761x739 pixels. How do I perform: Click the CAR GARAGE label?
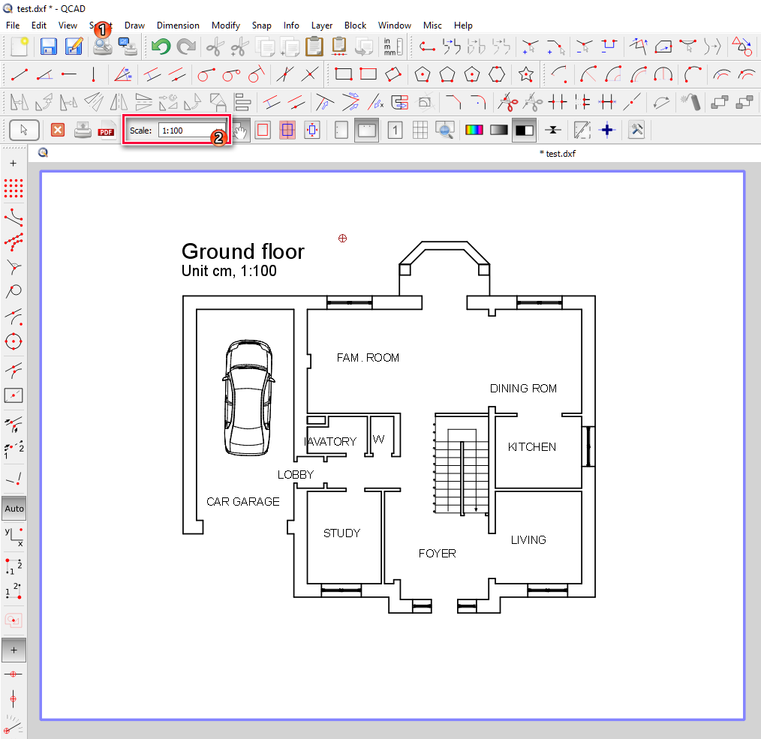(x=243, y=502)
